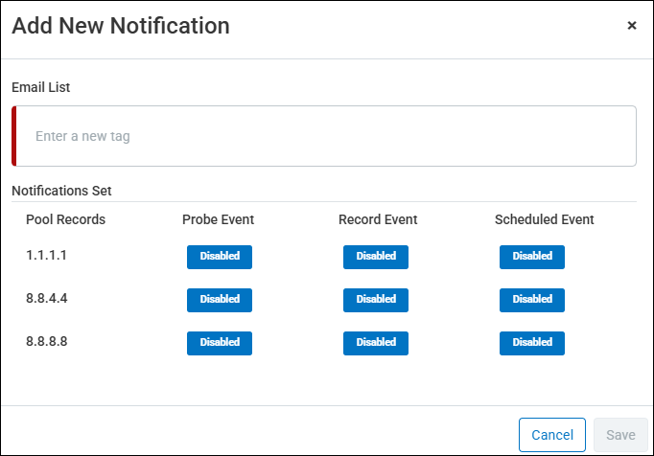Screen dimensions: 654x456
Task: Enable Probe Event for record 8.8.4.4
Action: 220,300
